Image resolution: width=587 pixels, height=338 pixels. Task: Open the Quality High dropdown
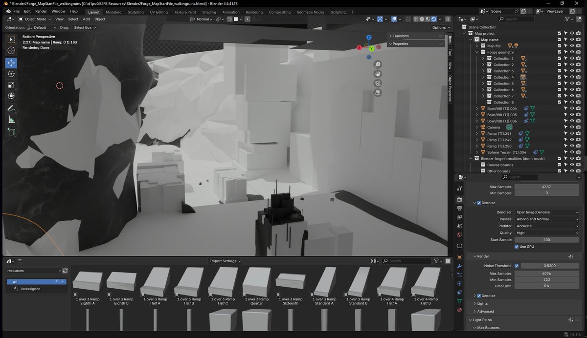[x=547, y=233]
